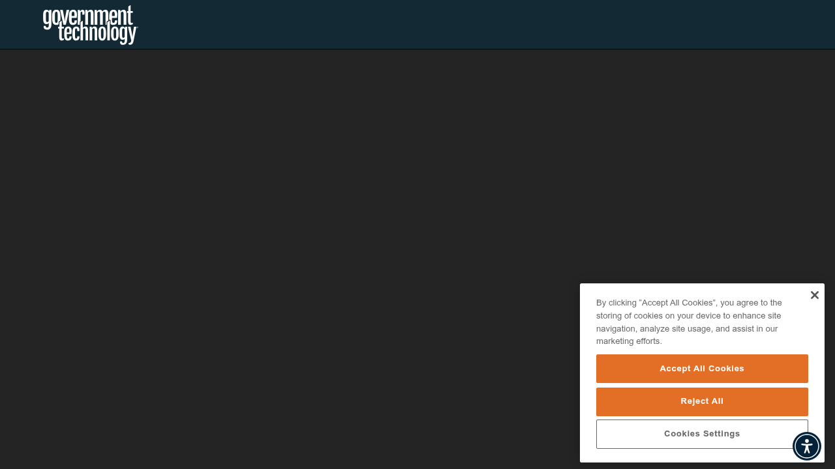The height and width of the screenshot is (469, 835).
Task: Close the cookie consent banner
Action: (x=815, y=295)
